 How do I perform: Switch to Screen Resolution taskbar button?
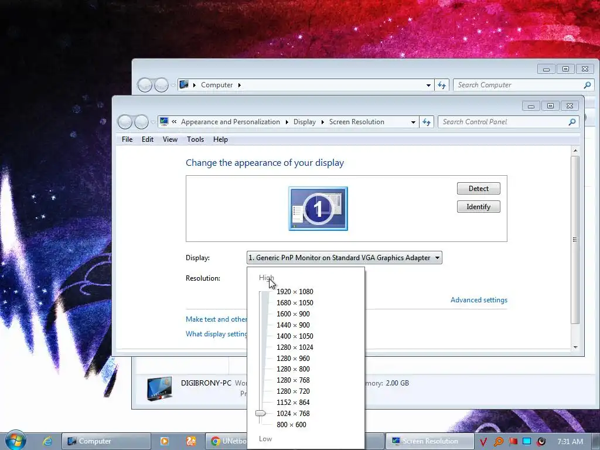pos(429,441)
